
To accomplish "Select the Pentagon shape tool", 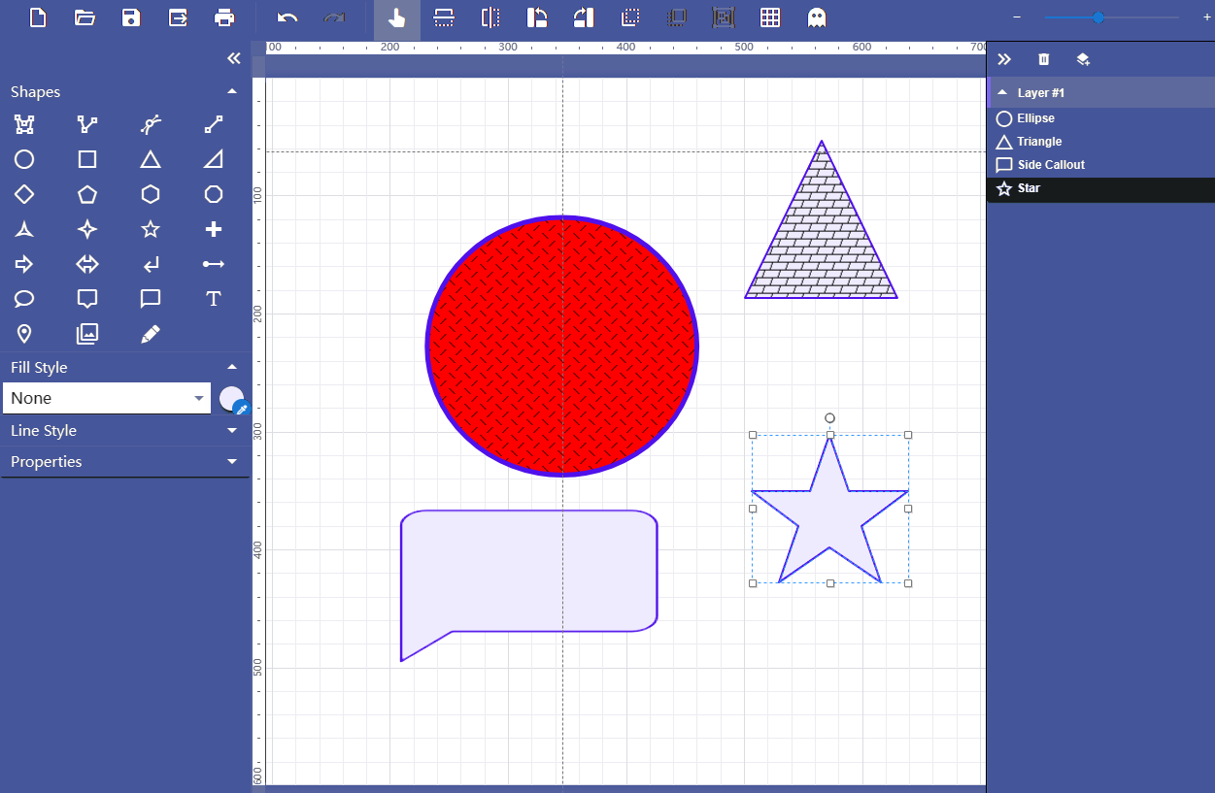I will pyautogui.click(x=87, y=194).
